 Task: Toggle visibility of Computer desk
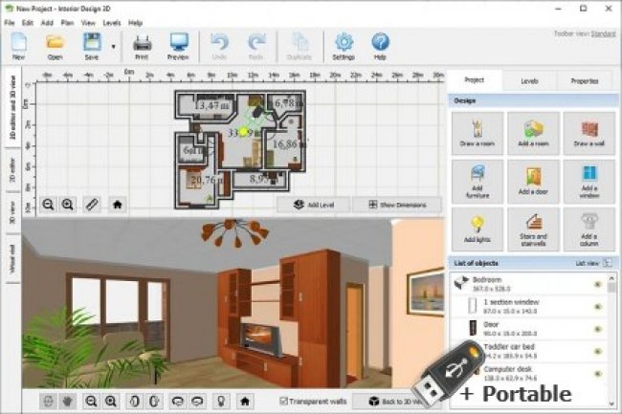point(598,374)
